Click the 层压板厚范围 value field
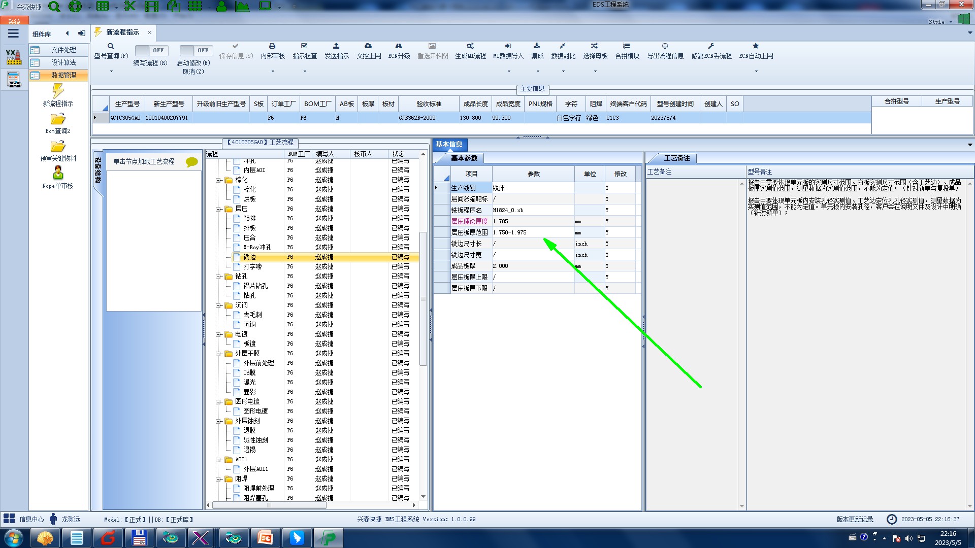975x548 pixels. [x=532, y=232]
